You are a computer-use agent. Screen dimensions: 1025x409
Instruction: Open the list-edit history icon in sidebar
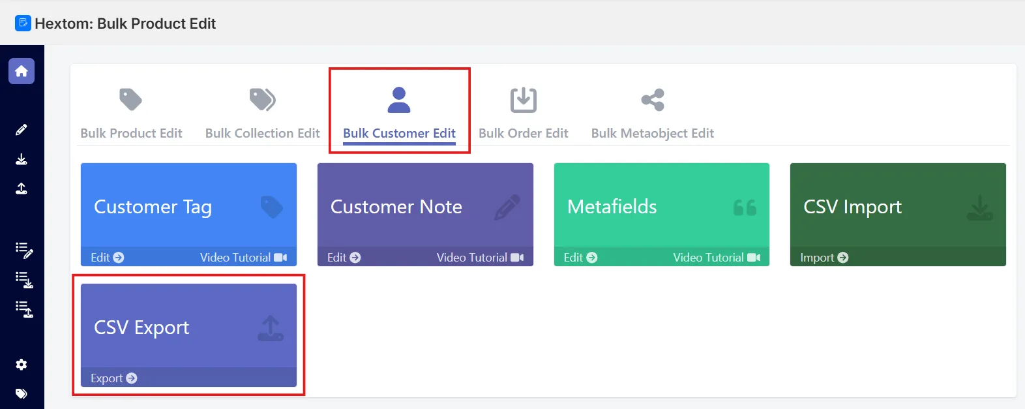coord(24,250)
